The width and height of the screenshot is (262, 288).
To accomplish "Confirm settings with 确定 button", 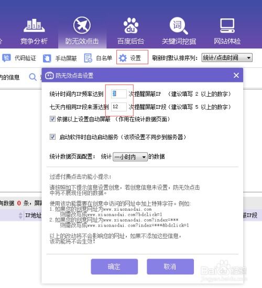I will (114, 266).
